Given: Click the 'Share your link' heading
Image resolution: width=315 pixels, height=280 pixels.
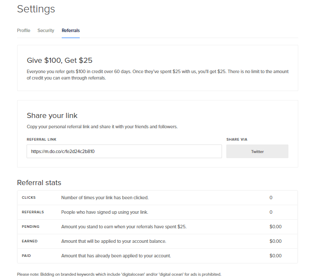Looking at the screenshot, I should point(52,115).
